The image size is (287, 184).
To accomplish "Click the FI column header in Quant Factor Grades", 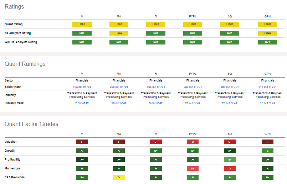I will coord(156,134).
